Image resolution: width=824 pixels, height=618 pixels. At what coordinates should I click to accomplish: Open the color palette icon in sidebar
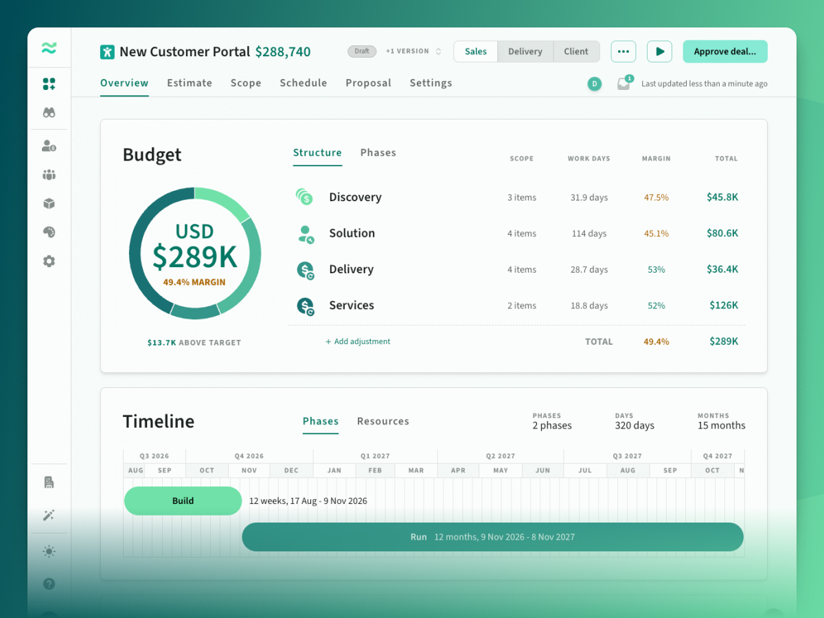(x=49, y=232)
